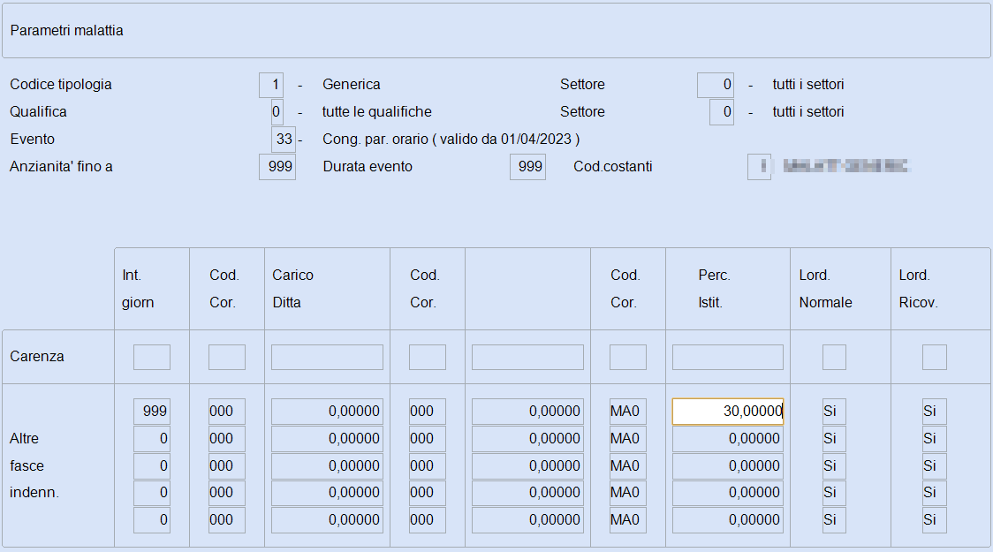Screen dimensions: 993x552
Task: Click the Anzianita' fino a label
Action: pos(61,167)
